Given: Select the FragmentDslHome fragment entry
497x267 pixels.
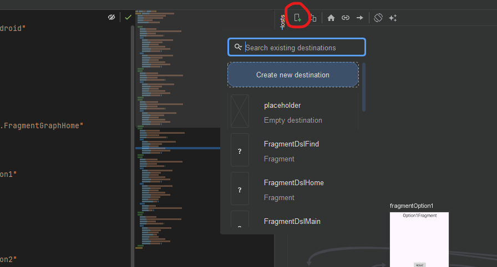Looking at the screenshot, I should pyautogui.click(x=293, y=189).
